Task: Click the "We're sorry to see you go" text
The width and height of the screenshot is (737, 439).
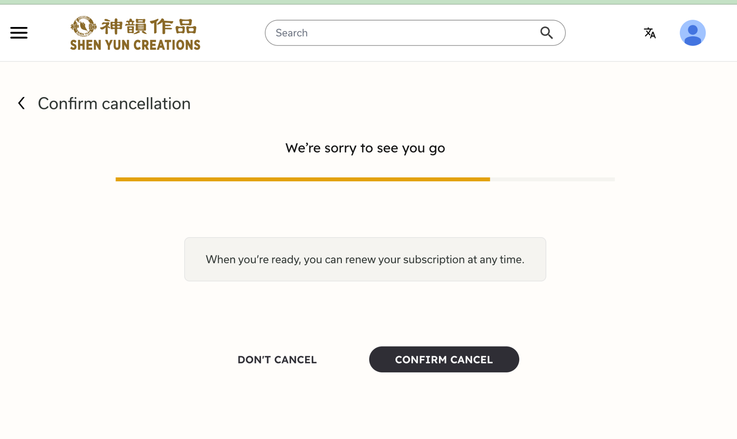Action: click(365, 148)
